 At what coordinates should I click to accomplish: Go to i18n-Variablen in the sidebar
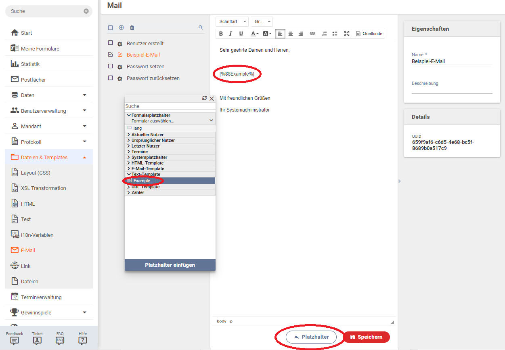[37, 235]
